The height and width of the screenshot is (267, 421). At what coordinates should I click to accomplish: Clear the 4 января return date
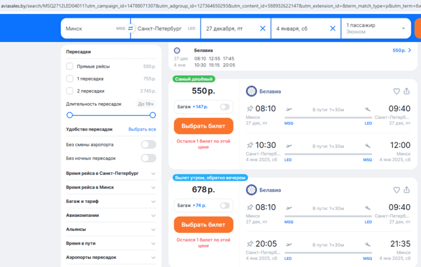(333, 28)
